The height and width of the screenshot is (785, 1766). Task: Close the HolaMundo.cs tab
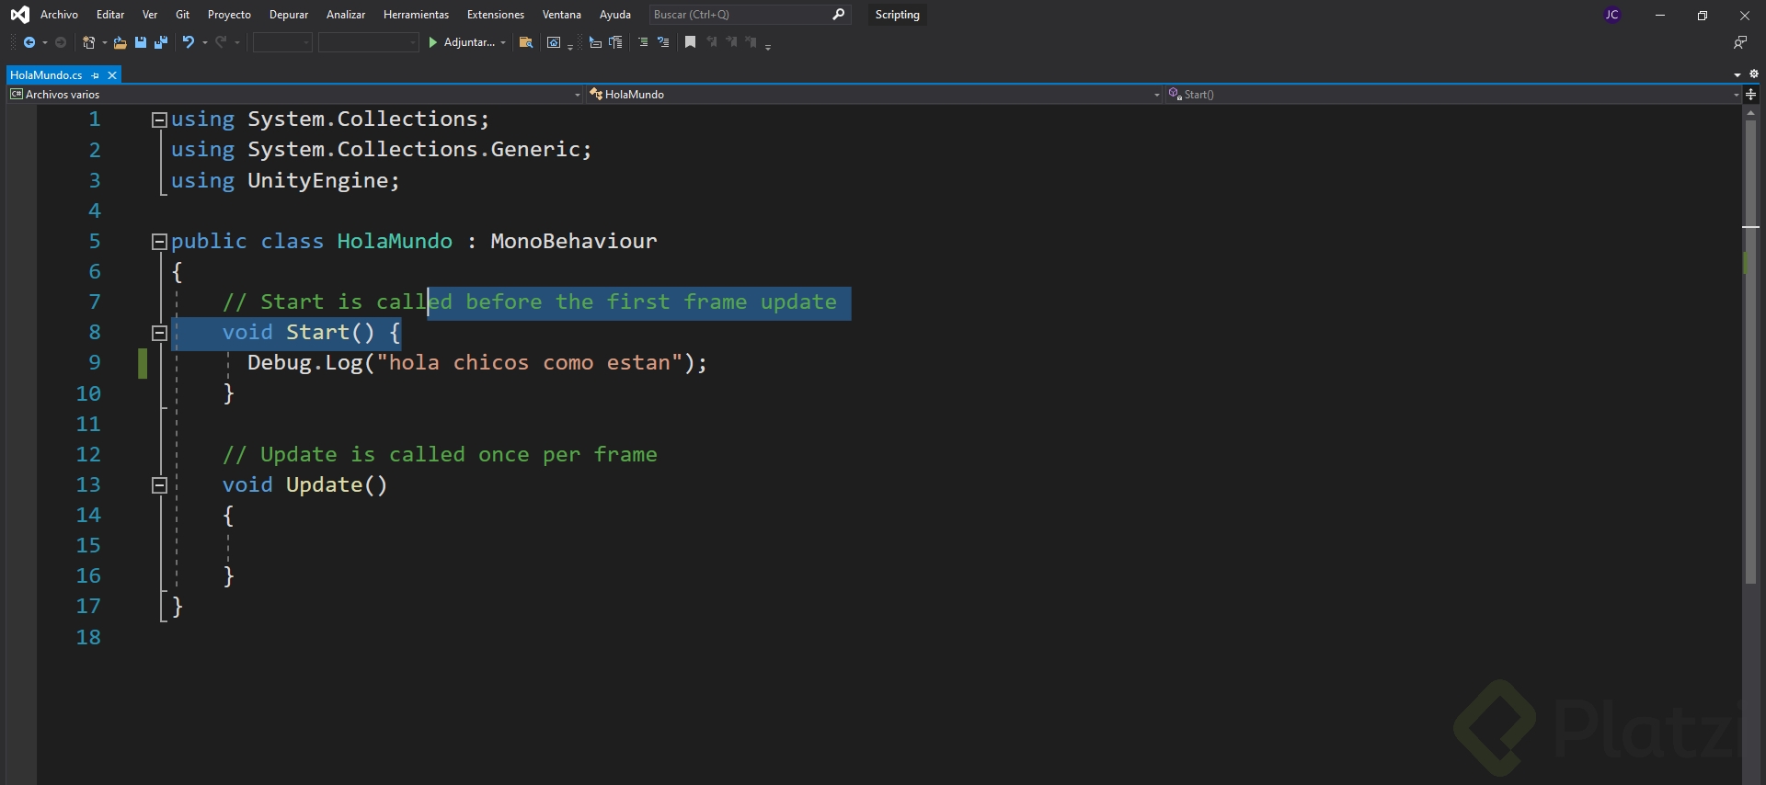click(x=112, y=75)
